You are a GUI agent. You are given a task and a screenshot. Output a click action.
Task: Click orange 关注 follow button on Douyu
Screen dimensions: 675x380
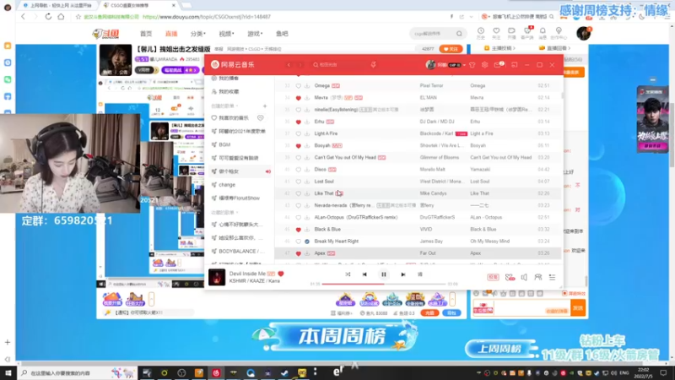[451, 49]
